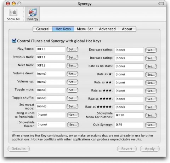Screen dimensions: 170x163
Task: Set the Quit Synergy hot key
Action: 151,125
